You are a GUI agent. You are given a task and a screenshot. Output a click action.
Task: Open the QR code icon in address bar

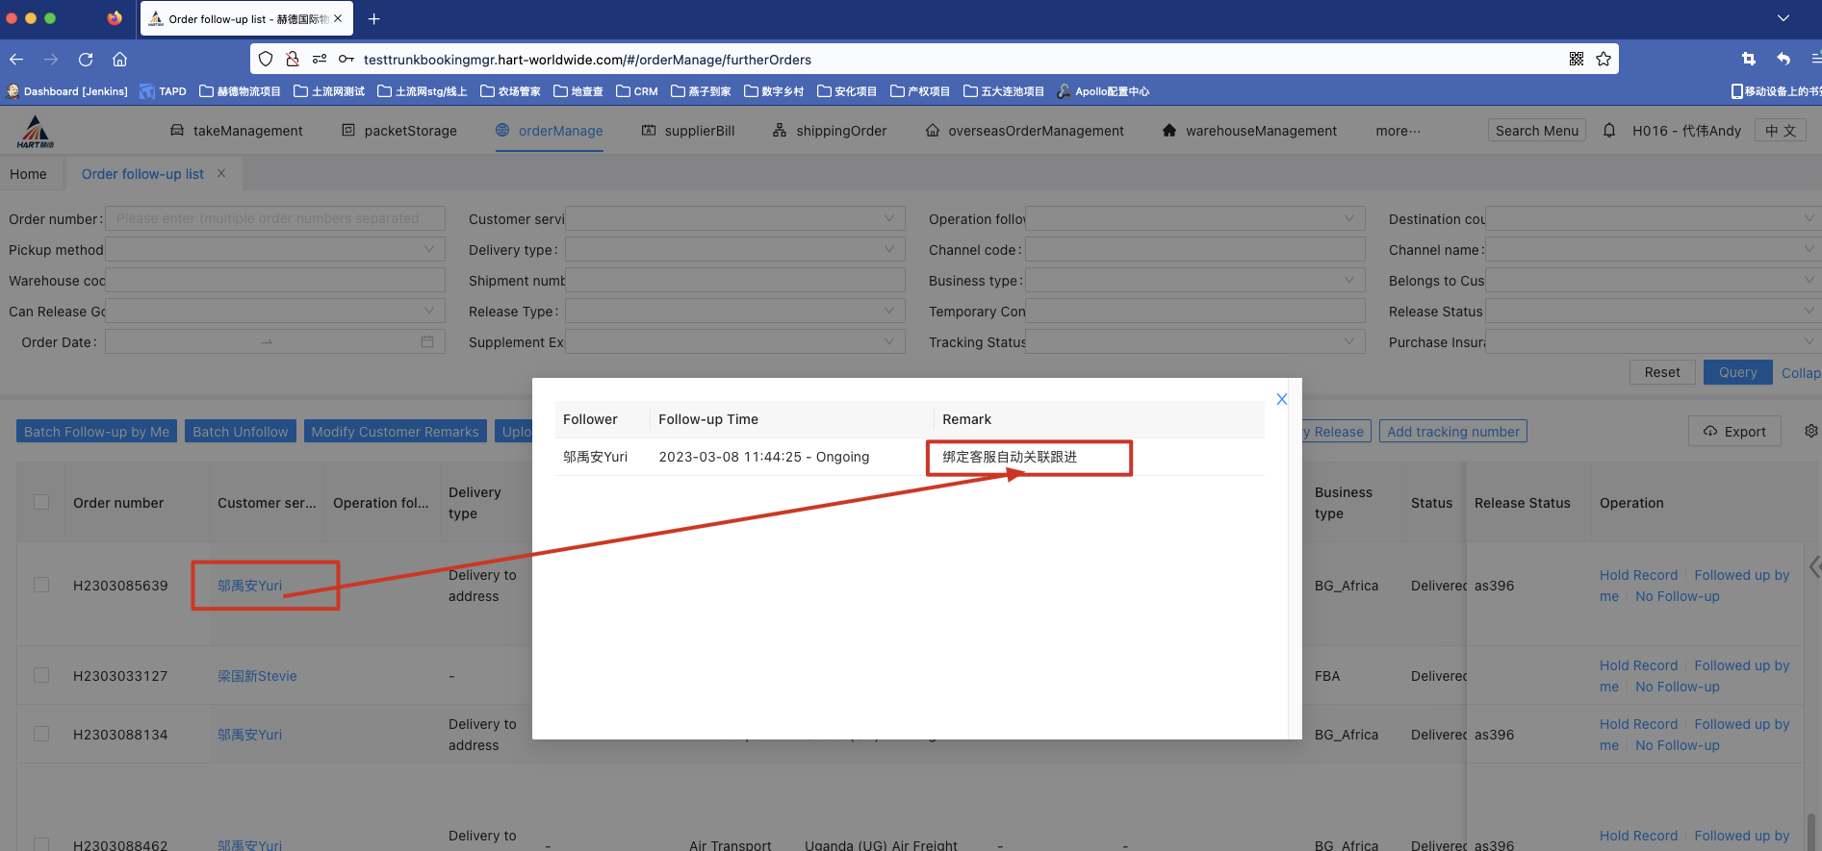[x=1577, y=60]
